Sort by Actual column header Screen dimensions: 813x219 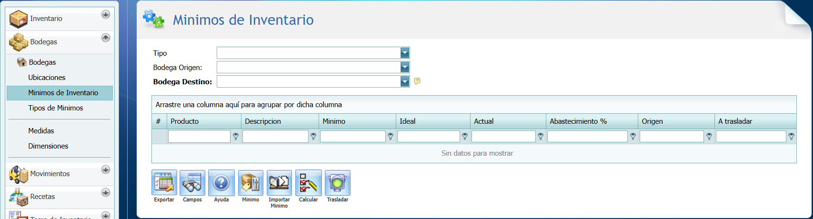pos(508,121)
